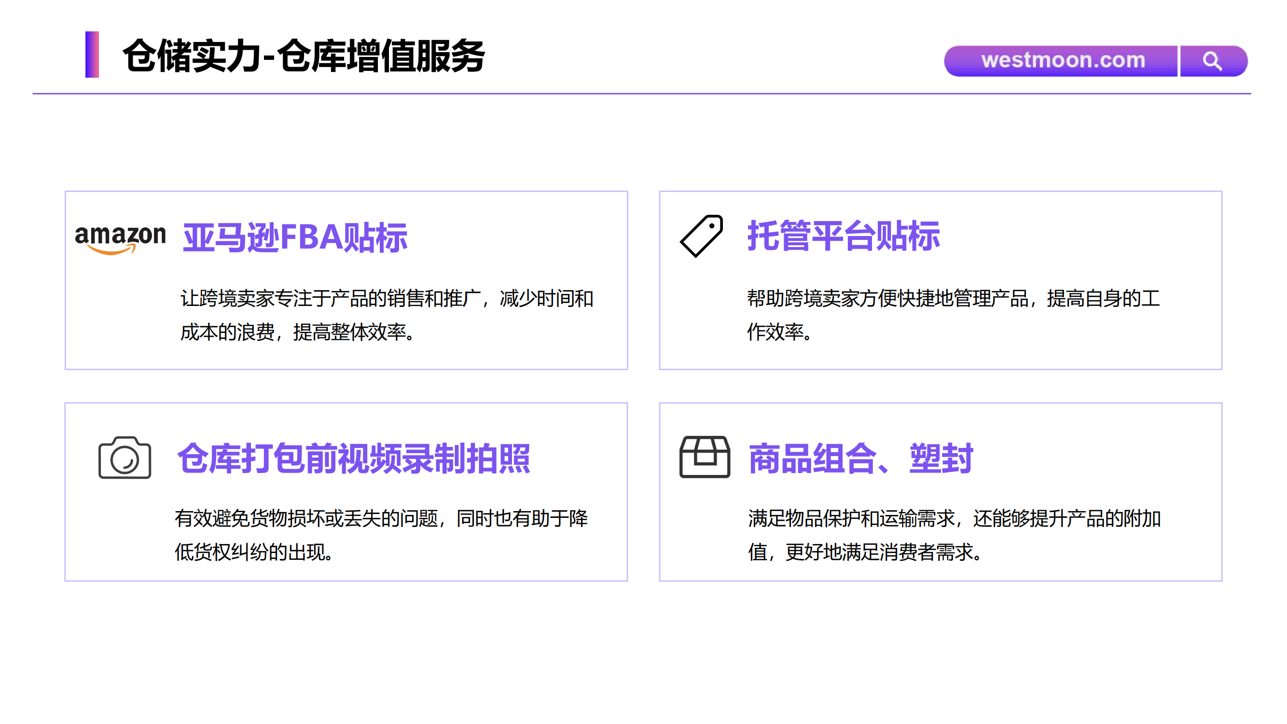
Task: Click the search magnifier icon
Action: pyautogui.click(x=1212, y=61)
